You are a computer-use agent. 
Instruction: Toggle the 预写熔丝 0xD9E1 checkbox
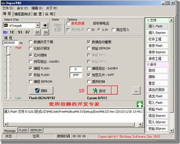31,62
